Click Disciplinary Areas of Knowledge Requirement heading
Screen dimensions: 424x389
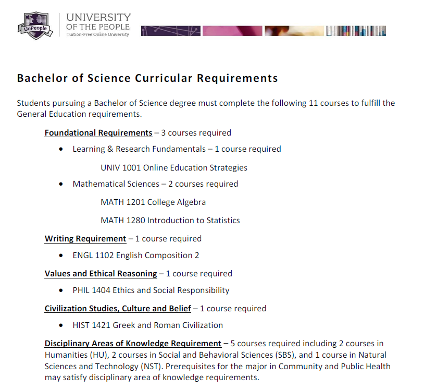click(x=133, y=343)
